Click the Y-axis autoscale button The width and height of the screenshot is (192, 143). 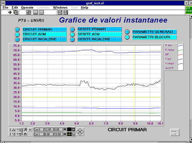point(14,134)
